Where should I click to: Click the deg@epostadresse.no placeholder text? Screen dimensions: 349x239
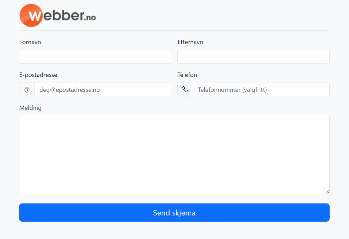pyautogui.click(x=69, y=89)
